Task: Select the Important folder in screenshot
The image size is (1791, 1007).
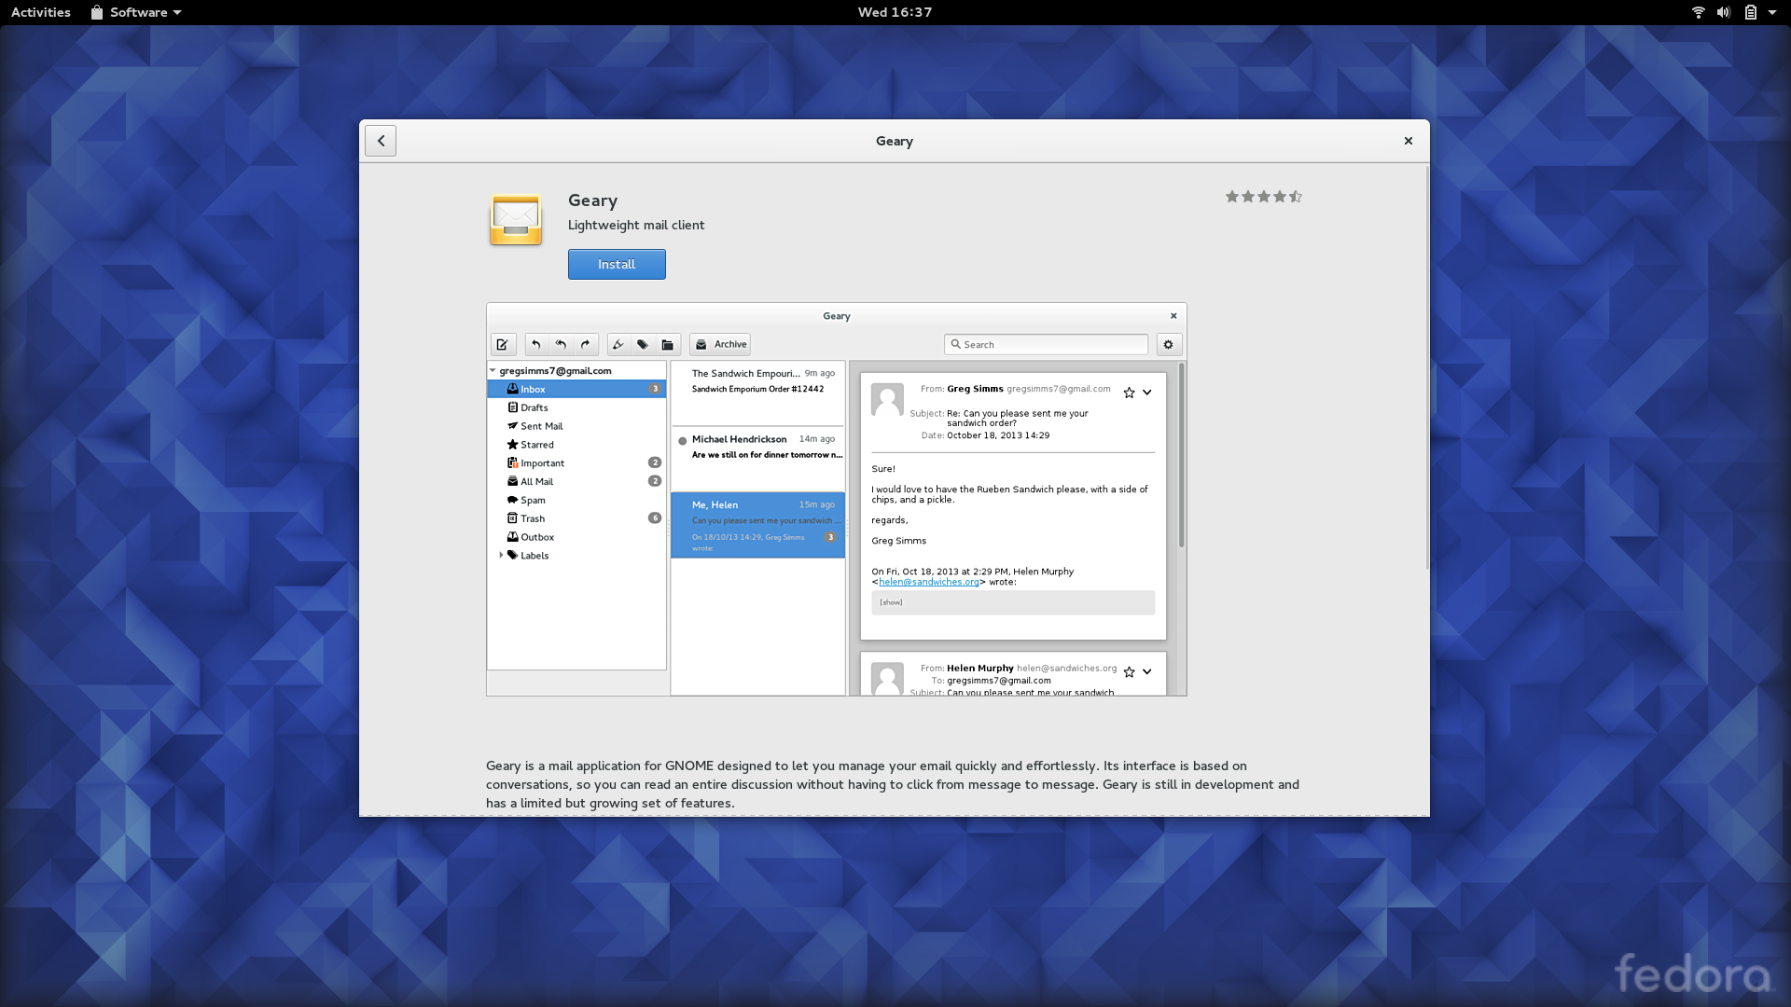Action: [576, 463]
